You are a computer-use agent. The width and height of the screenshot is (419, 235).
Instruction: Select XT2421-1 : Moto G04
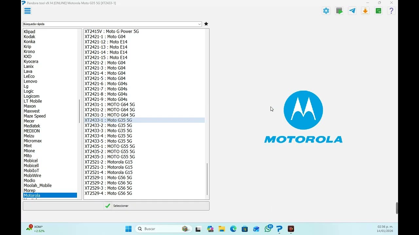(x=105, y=37)
